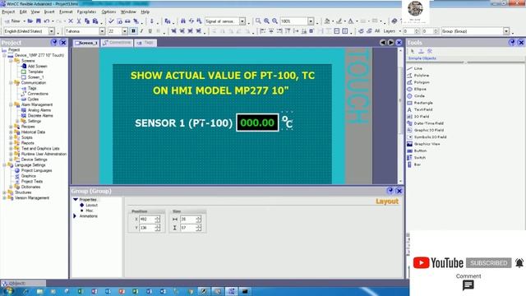Viewport: 526px width, 296px height.
Task: Open the font size 22 dropdown
Action: point(124,31)
